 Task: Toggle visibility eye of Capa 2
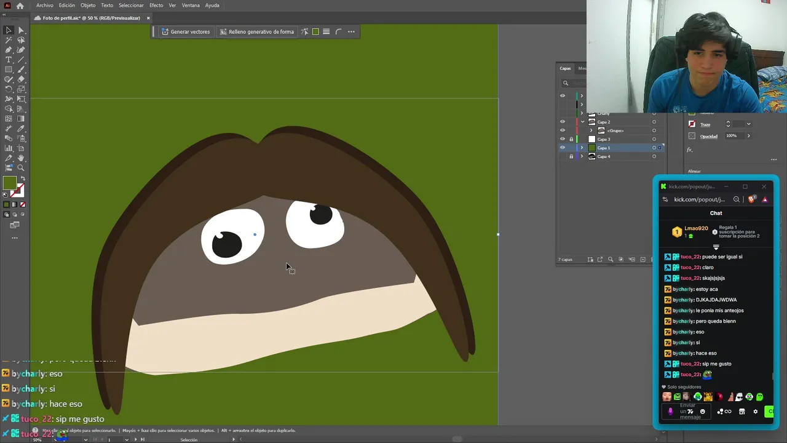[x=562, y=122]
